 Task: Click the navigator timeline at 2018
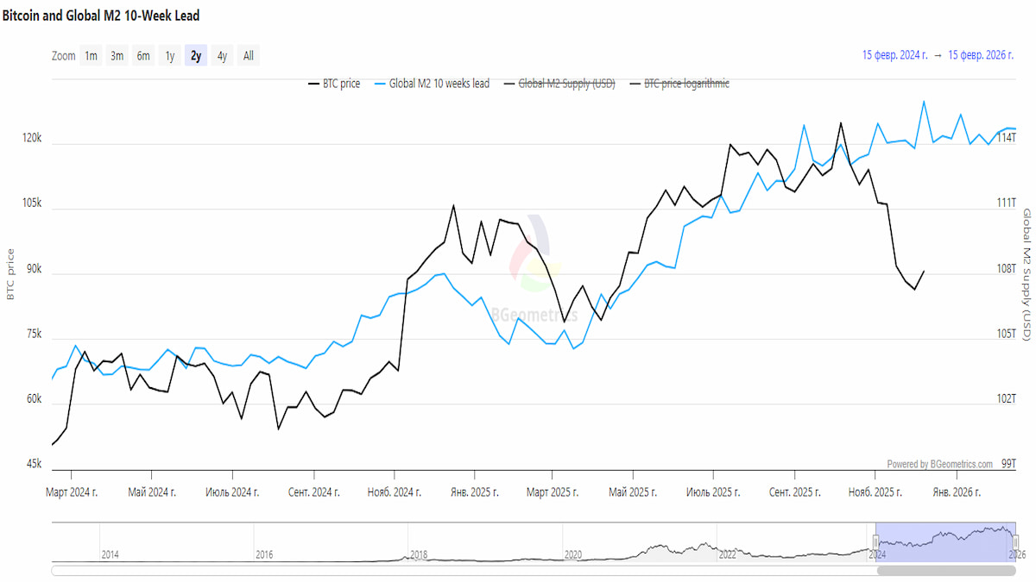pos(419,554)
